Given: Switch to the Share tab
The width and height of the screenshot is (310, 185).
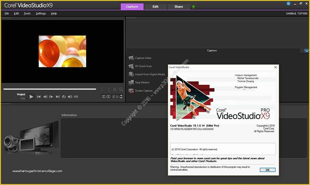Looking at the screenshot, I should (x=179, y=6).
